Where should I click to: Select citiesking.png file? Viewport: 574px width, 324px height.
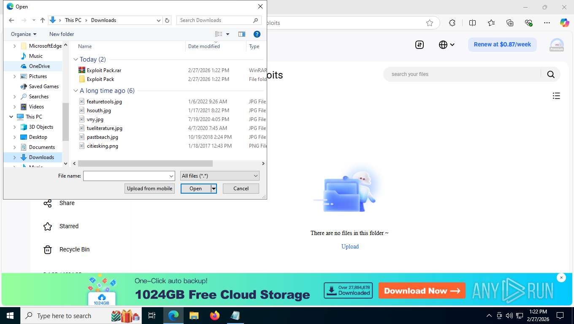click(103, 146)
